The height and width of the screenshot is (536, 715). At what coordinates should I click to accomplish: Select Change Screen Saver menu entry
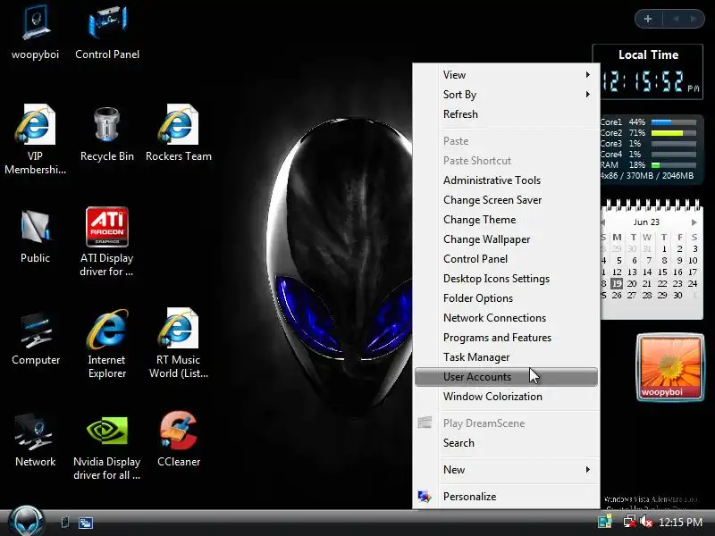coord(506,199)
